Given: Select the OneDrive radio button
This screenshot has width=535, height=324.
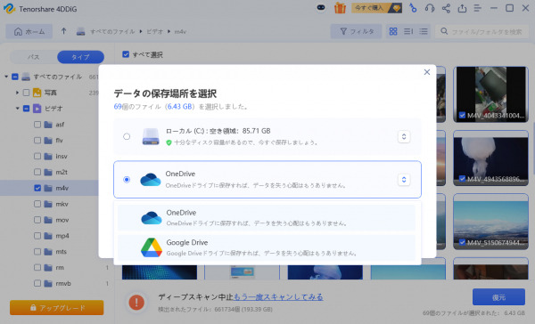Looking at the screenshot, I should 127,180.
